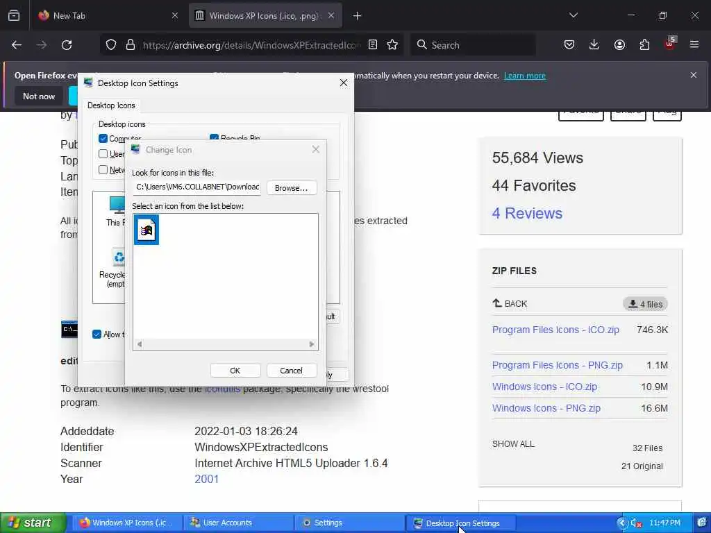This screenshot has width=711, height=533.
Task: Open a new browser tab
Action: click(x=357, y=16)
